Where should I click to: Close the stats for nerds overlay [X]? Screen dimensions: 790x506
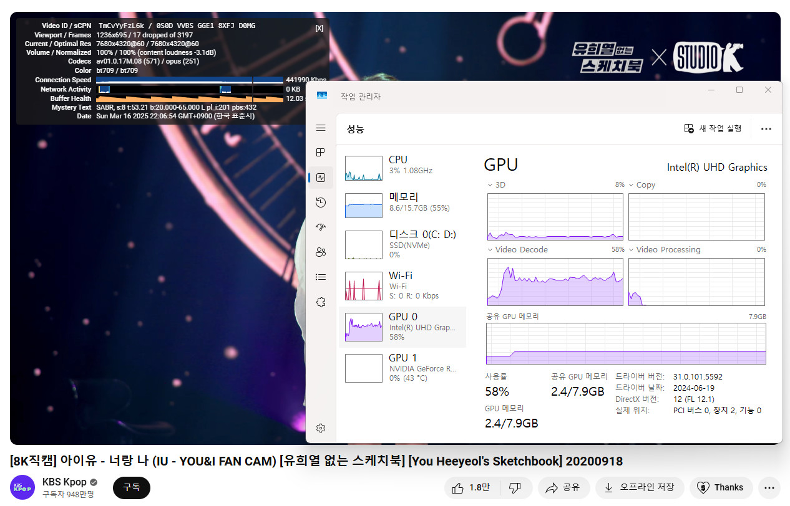(x=319, y=28)
